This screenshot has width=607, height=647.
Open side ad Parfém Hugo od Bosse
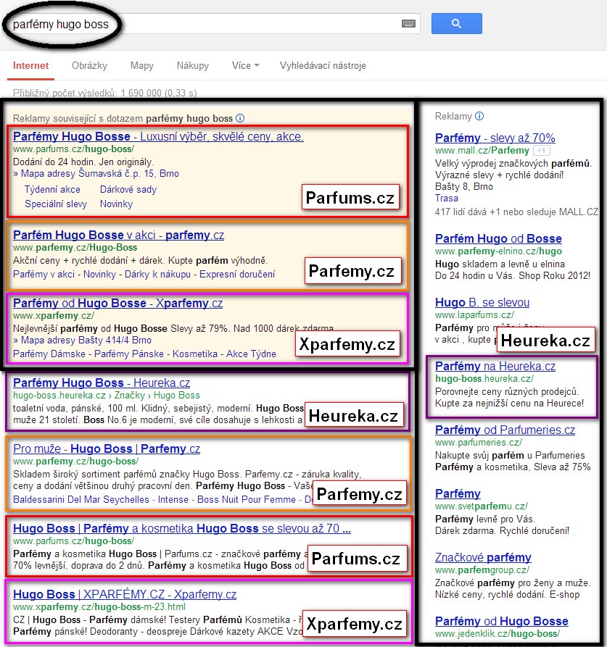(498, 238)
